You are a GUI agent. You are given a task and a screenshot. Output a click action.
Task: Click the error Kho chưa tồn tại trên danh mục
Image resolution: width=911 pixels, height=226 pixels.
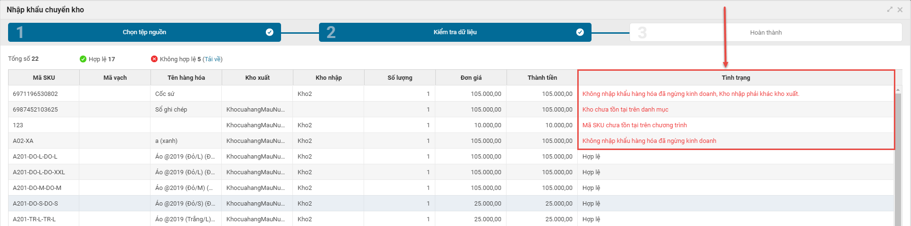(625, 109)
